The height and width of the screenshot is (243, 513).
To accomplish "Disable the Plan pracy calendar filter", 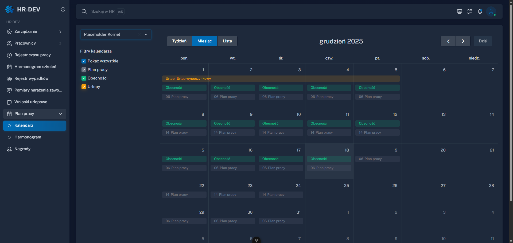I will tap(84, 70).
